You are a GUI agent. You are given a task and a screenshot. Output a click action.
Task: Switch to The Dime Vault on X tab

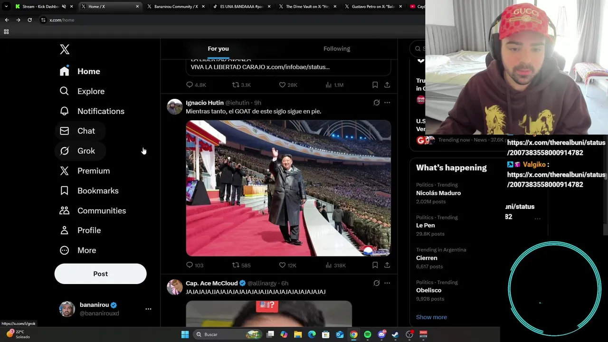pos(306,7)
